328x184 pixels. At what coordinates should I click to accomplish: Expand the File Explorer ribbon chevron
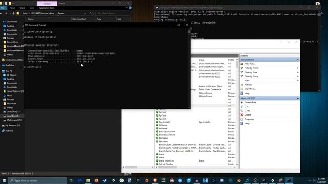pos(127,8)
